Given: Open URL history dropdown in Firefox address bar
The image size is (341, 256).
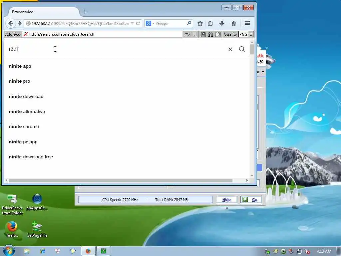Looking at the screenshot, I should pyautogui.click(x=132, y=23).
